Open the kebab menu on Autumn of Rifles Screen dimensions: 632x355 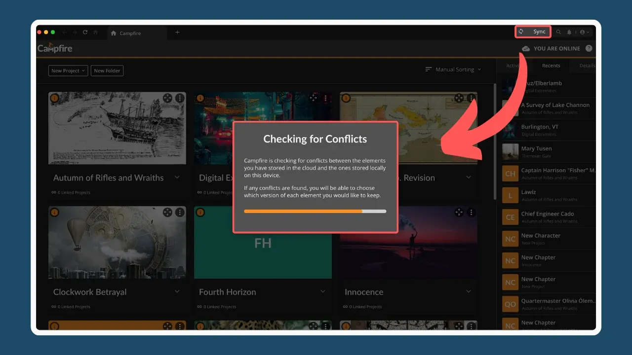pos(180,98)
